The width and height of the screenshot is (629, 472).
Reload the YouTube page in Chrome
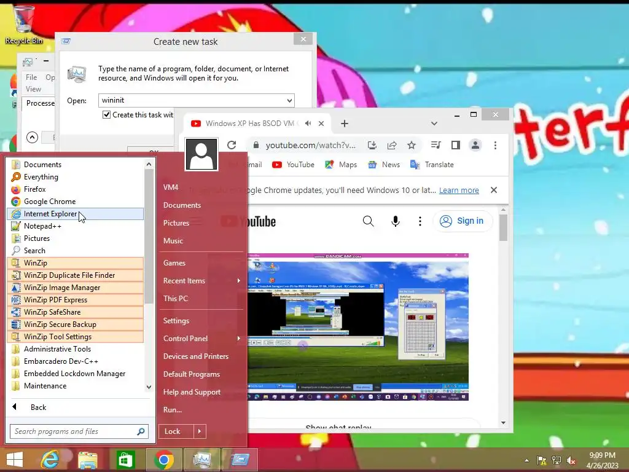(232, 145)
